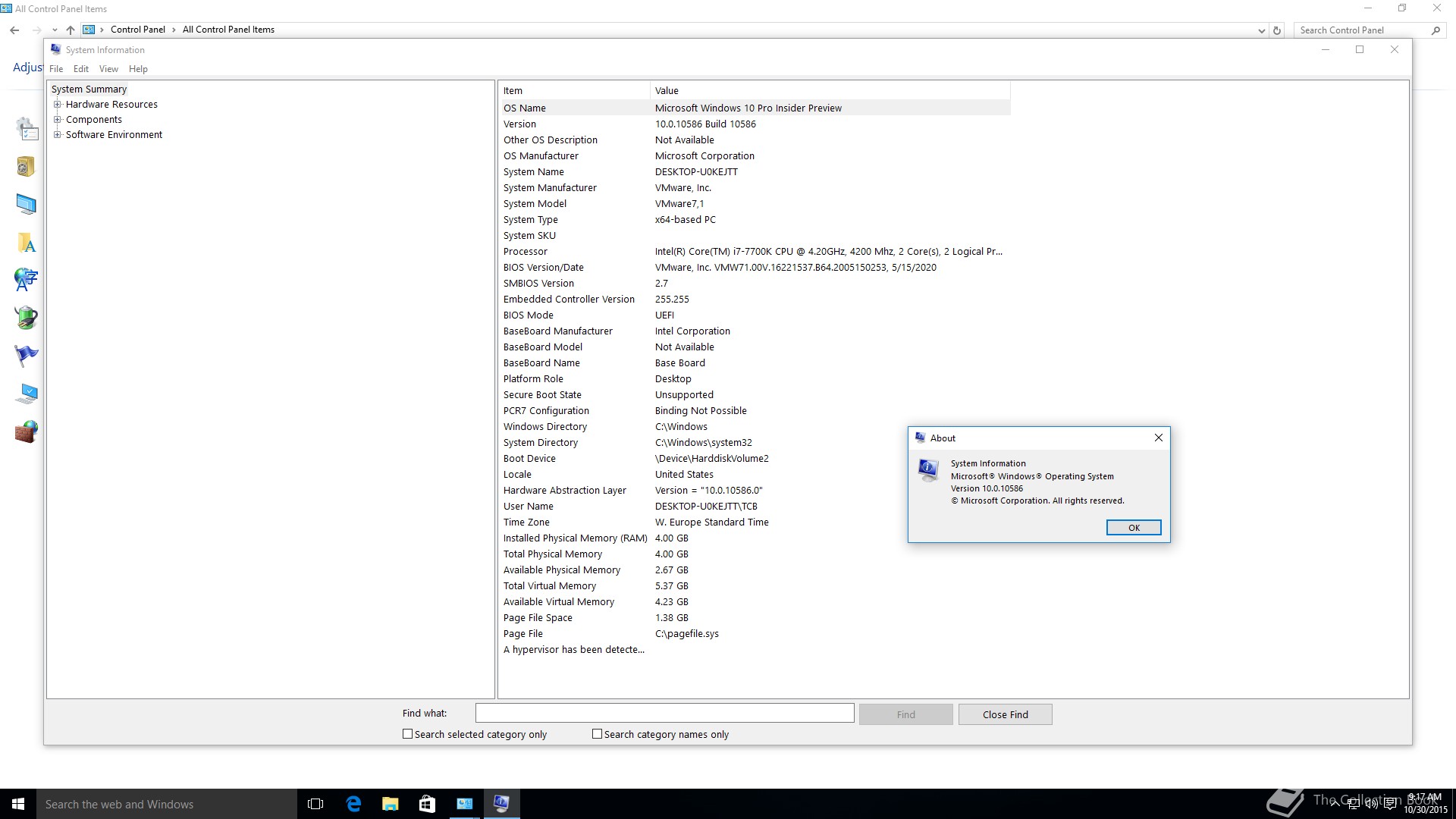Viewport: 1456px width, 819px height.
Task: Enable Search selected category only checkbox
Action: tap(407, 734)
